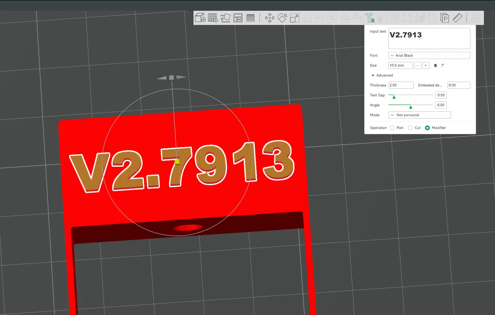
Task: Increase text size with plus button
Action: (426, 65)
